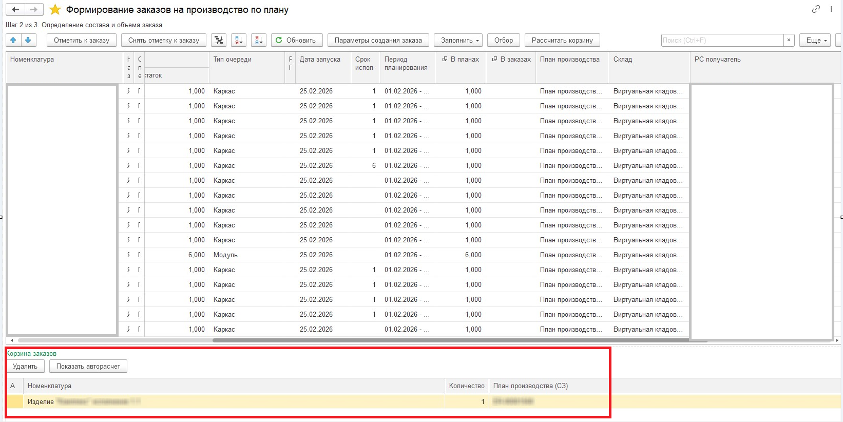Expand the Заполнить dropdown
Screen dimensions: 843x422
[459, 40]
